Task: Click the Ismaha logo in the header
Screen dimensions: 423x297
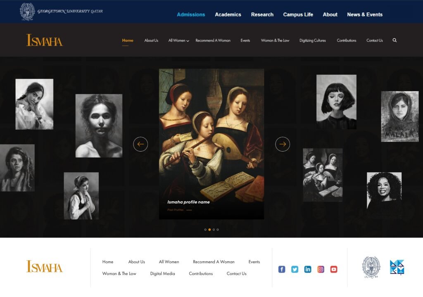Action: (x=45, y=40)
